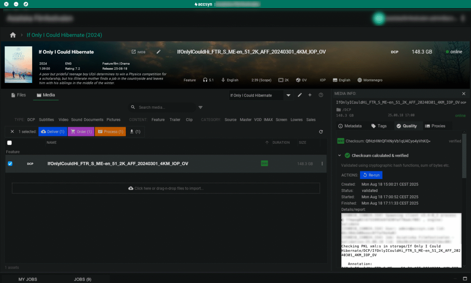Open the Tags tab
The width and height of the screenshot is (471, 283).
coord(379,126)
